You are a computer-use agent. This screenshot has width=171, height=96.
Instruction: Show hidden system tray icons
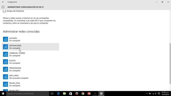click(x=147, y=94)
